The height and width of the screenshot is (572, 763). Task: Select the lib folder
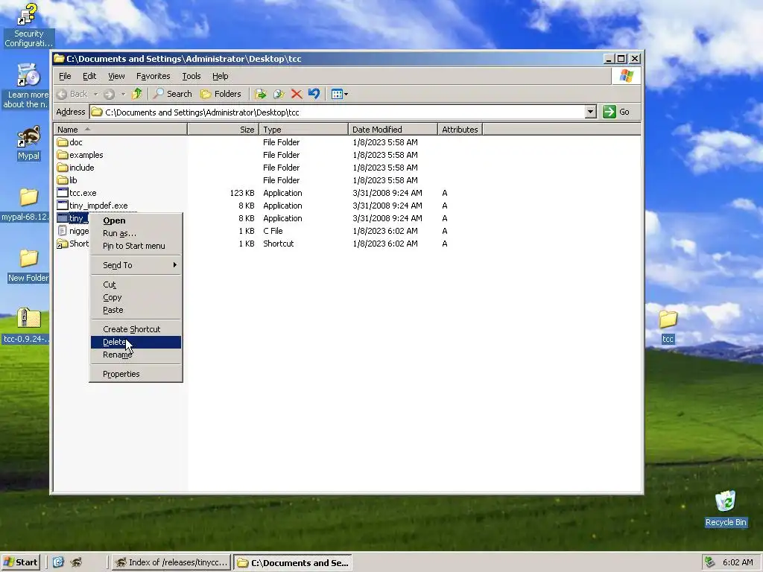click(x=67, y=180)
